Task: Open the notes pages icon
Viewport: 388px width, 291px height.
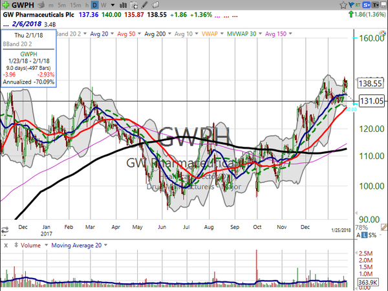Action: [155, 5]
